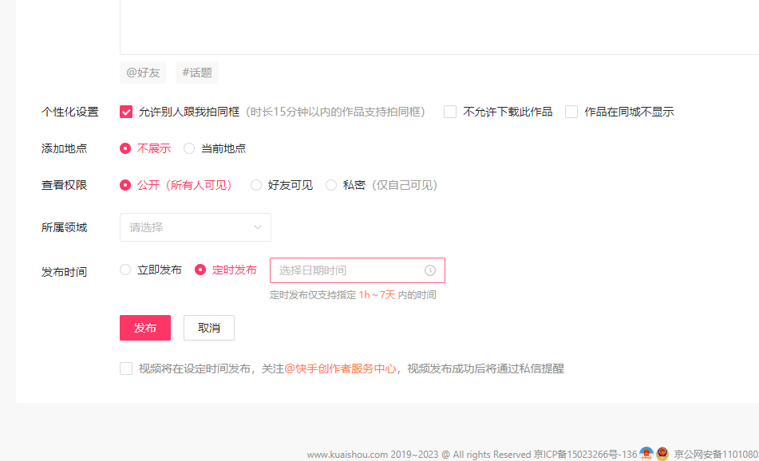This screenshot has width=759, height=461.
Task: Check the scheduled publish reminder checkbox
Action: point(126,368)
